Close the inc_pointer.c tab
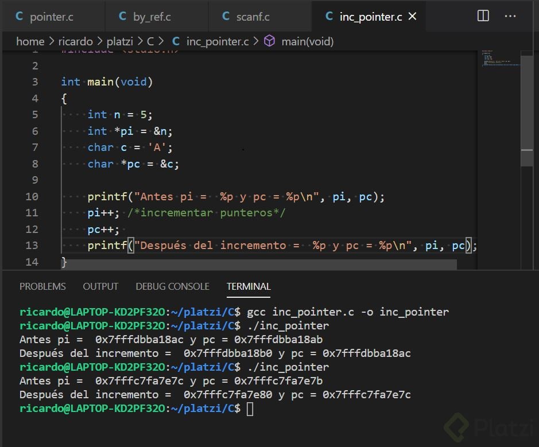 412,17
